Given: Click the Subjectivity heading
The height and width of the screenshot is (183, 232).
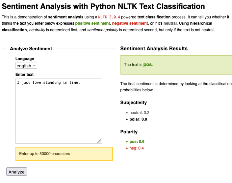Looking at the screenshot, I should (x=134, y=103).
